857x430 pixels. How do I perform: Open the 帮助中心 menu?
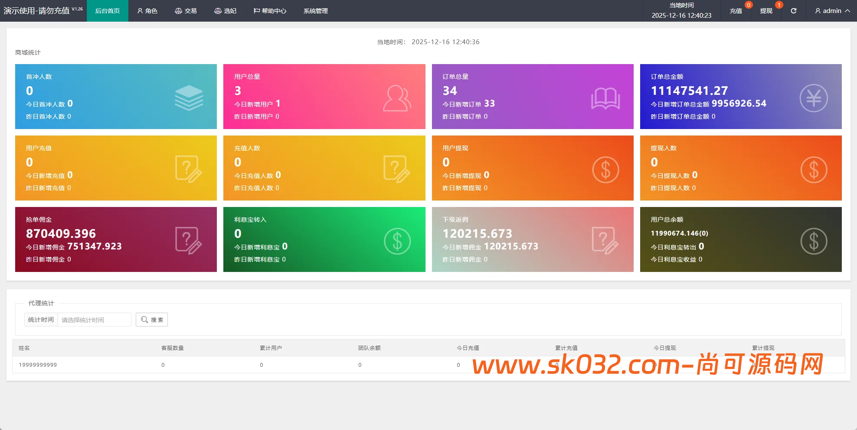[x=270, y=11]
